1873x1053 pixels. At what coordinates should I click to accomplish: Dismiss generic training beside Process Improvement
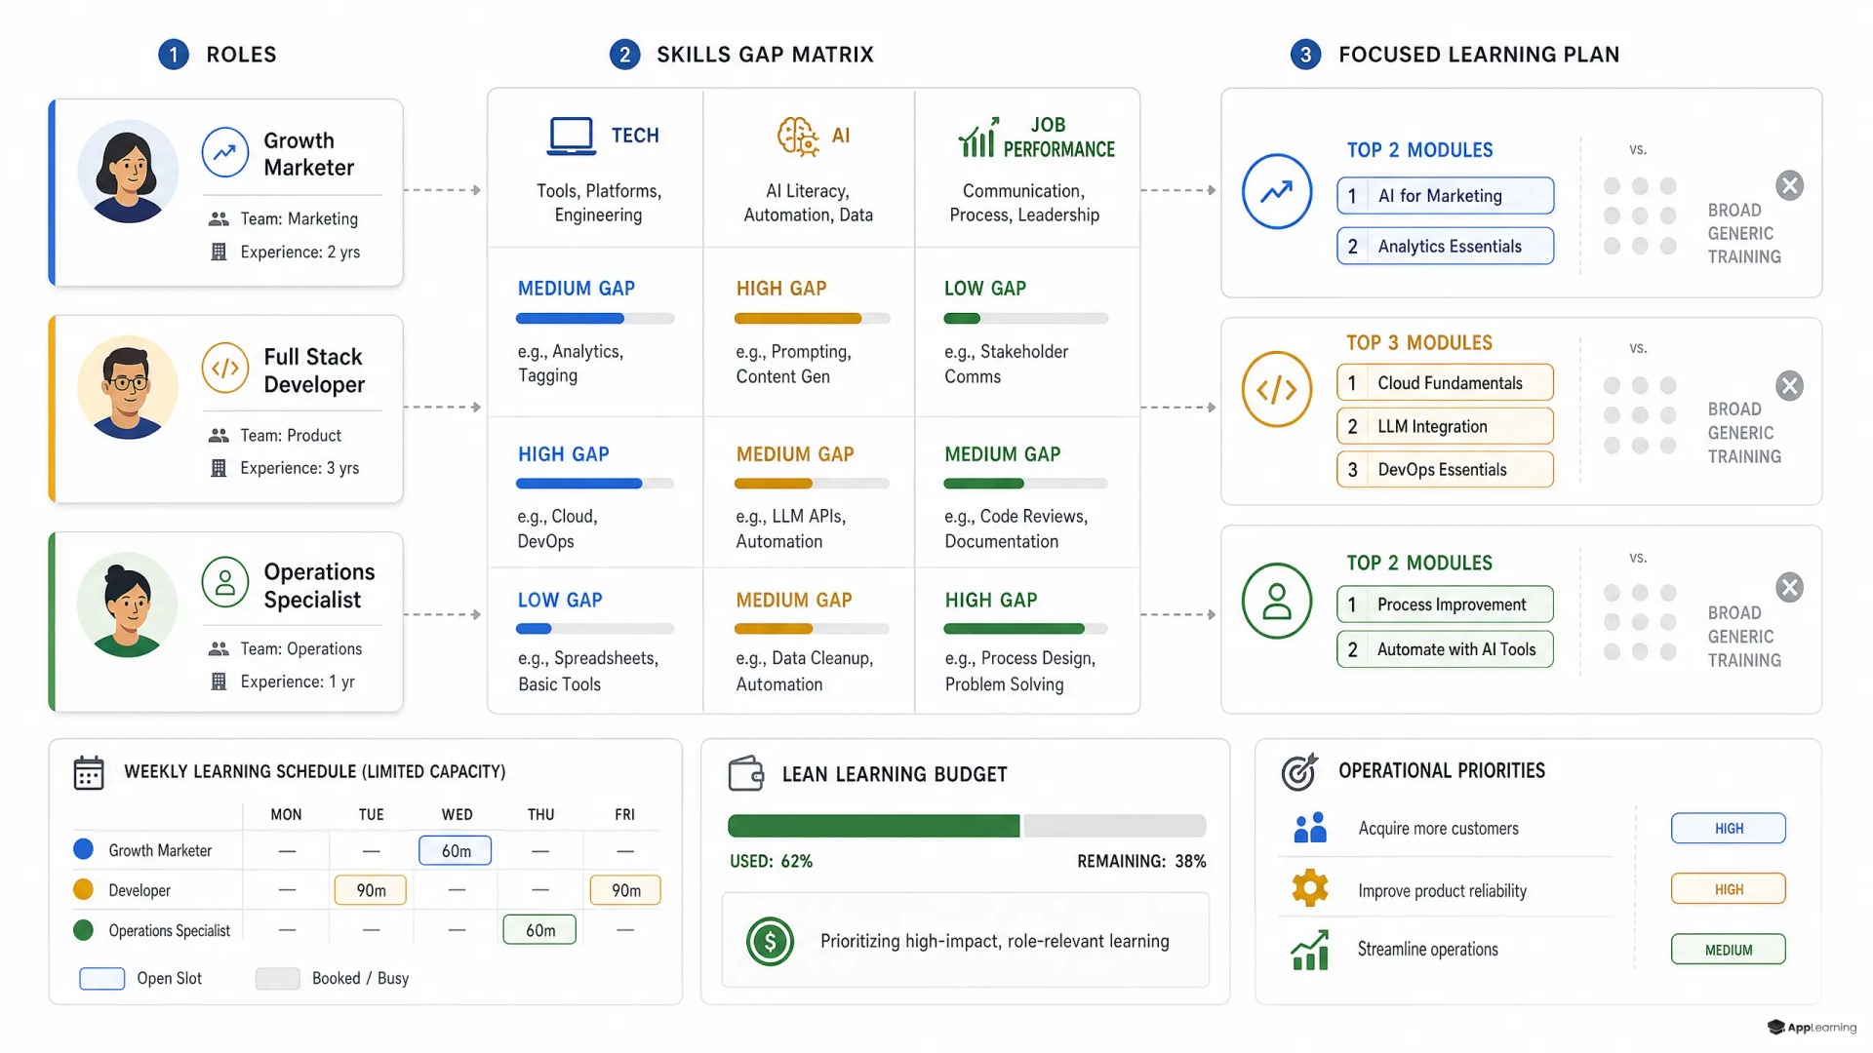click(x=1789, y=587)
